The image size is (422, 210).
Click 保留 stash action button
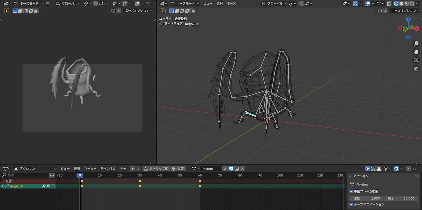pyautogui.click(x=178, y=169)
